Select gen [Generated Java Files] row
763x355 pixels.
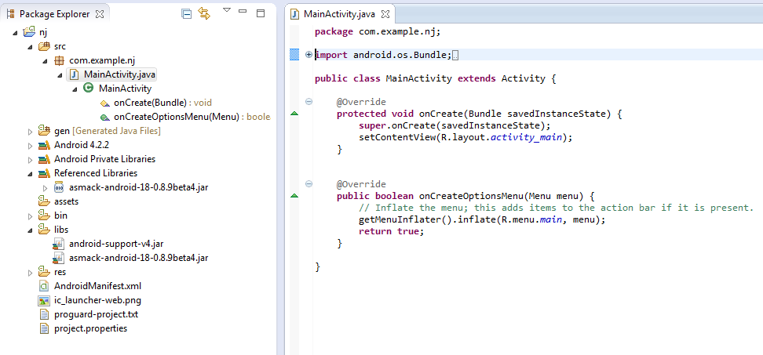108,131
